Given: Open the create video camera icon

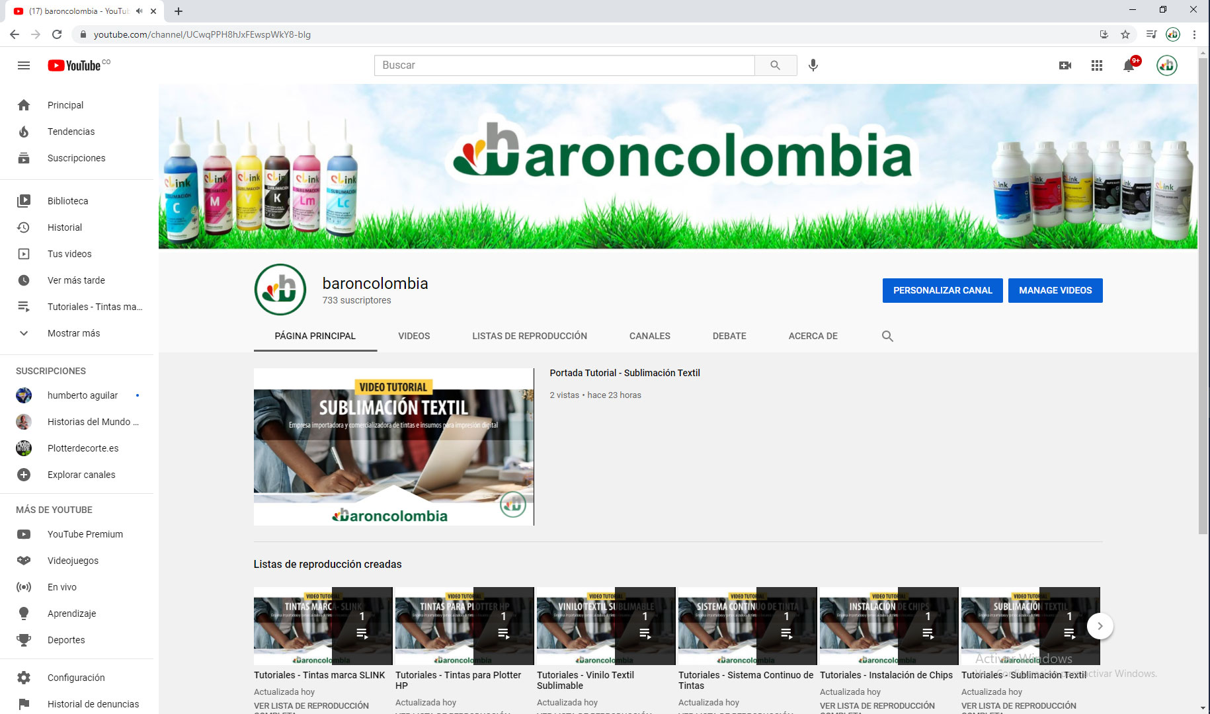Looking at the screenshot, I should (1065, 65).
